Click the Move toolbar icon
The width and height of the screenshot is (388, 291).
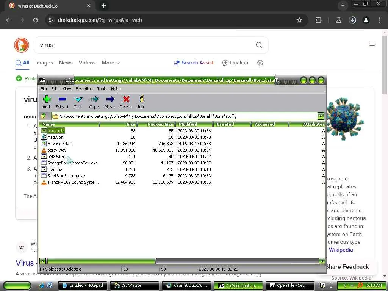click(x=110, y=99)
